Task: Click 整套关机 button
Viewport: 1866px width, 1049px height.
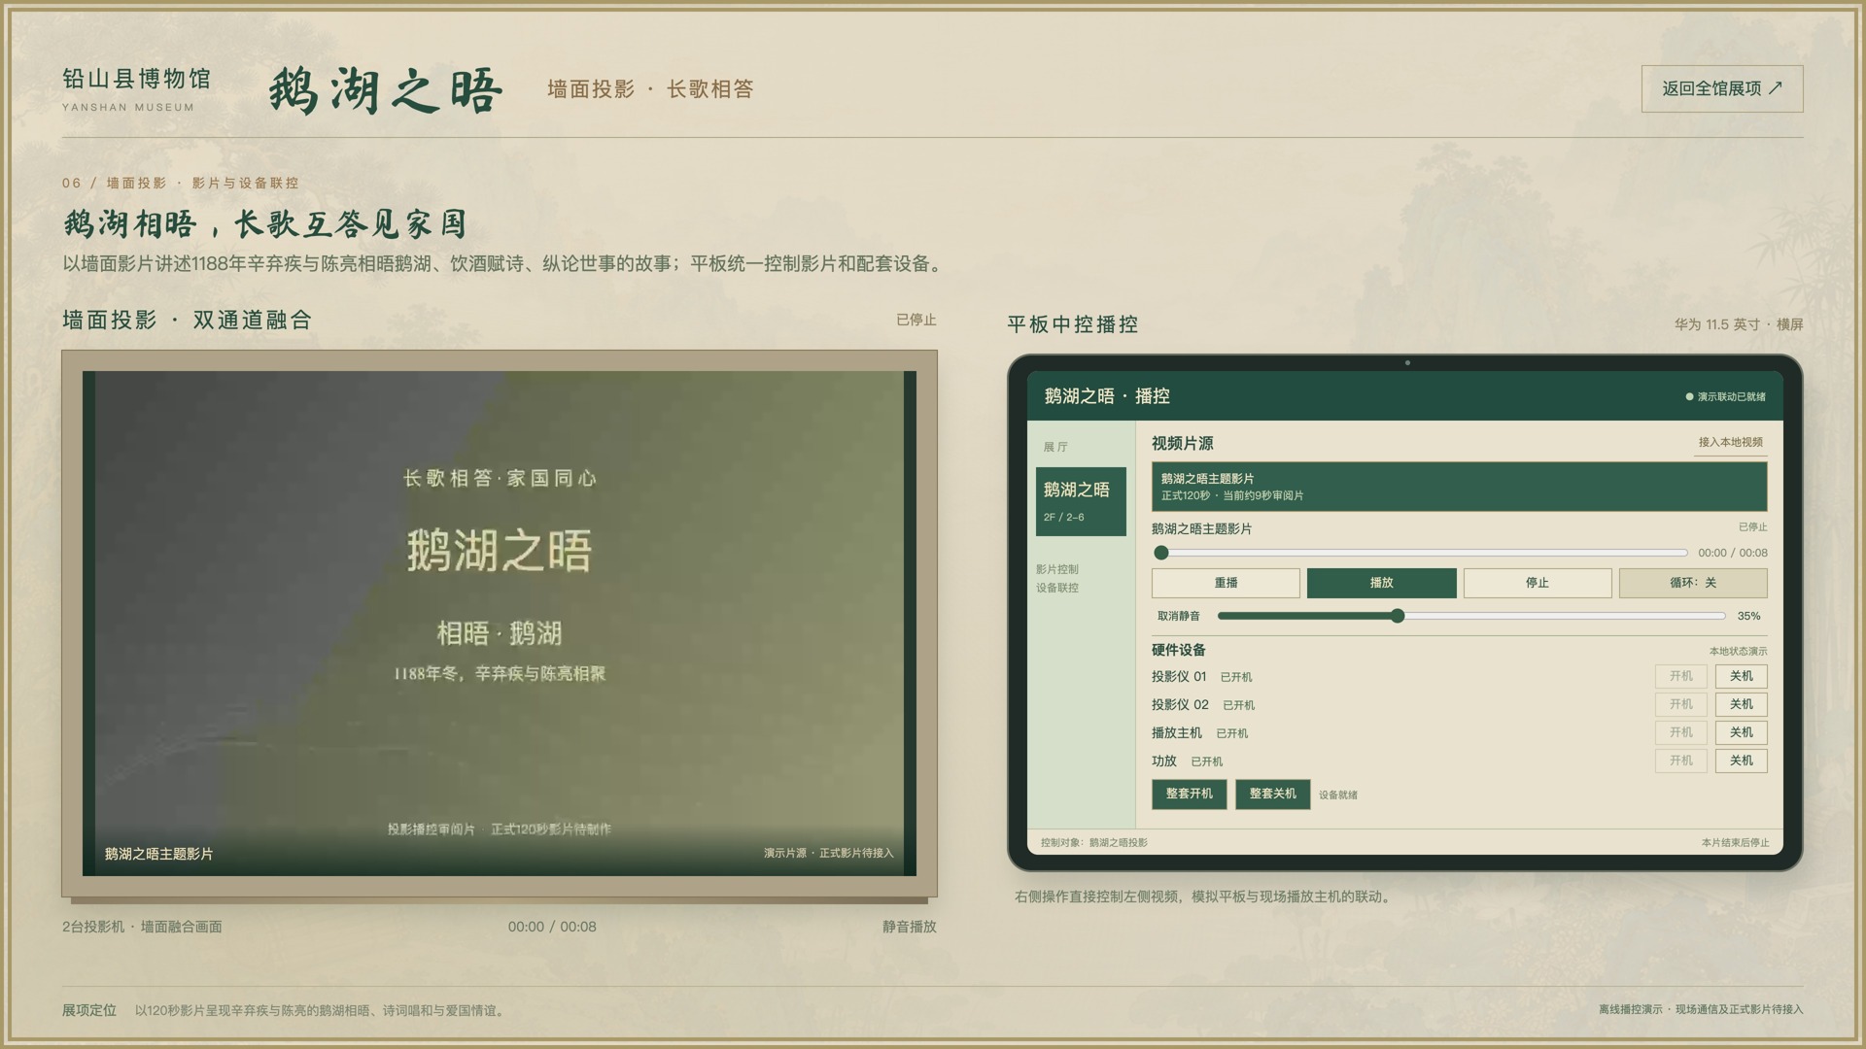Action: point(1273,794)
